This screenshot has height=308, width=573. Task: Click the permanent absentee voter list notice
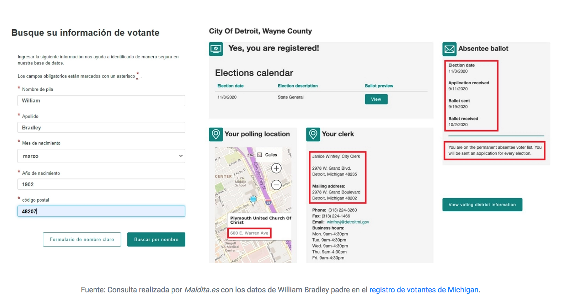(495, 150)
